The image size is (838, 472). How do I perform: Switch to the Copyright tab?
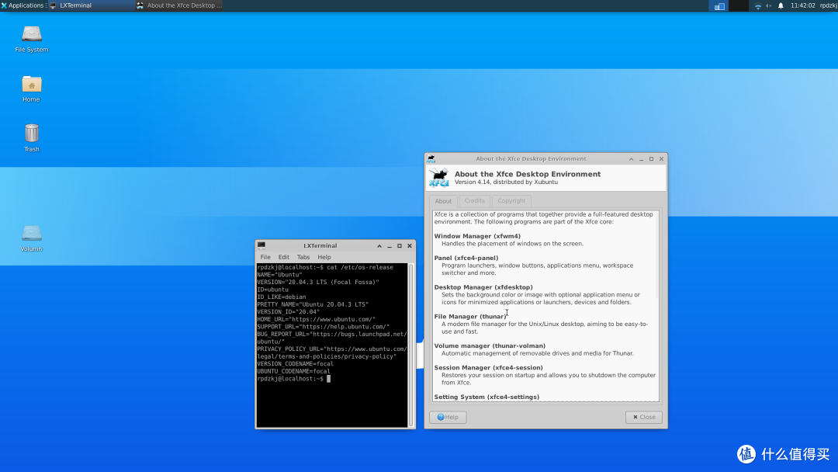511,200
